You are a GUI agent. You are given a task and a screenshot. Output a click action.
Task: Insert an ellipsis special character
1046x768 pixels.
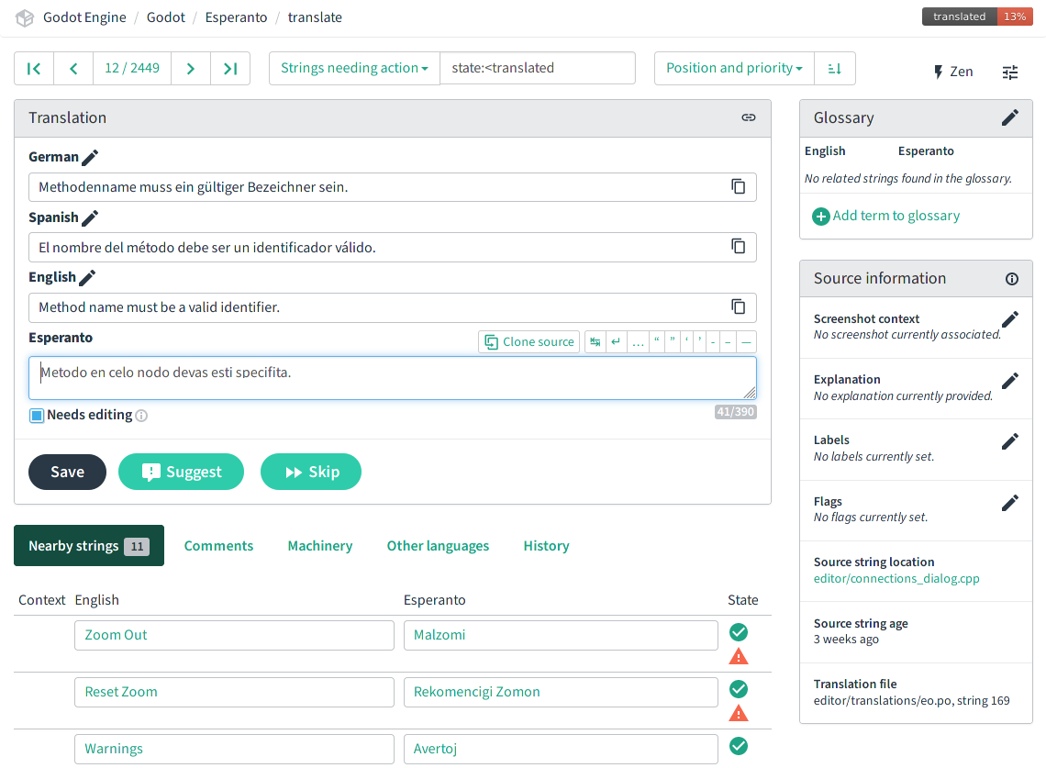coord(638,340)
